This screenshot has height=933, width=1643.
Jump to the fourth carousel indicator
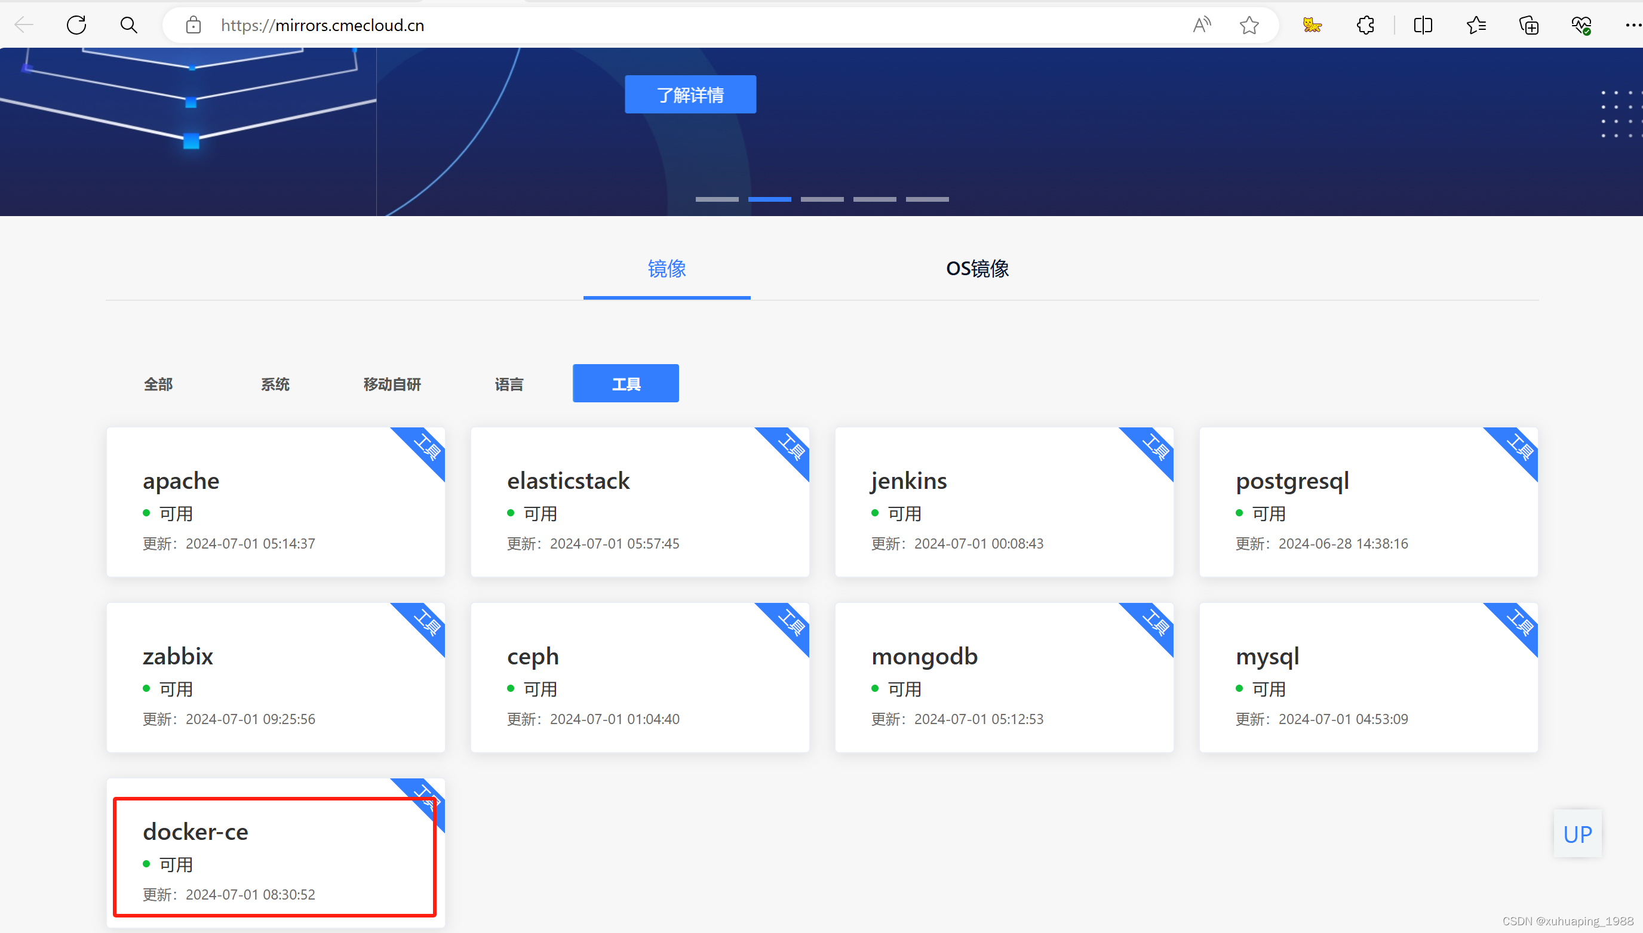pos(874,199)
